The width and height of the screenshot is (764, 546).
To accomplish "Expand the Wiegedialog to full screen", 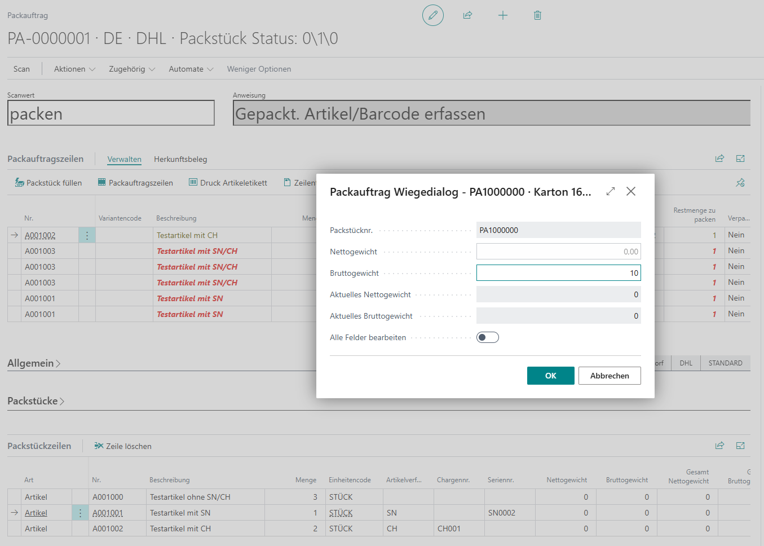I will tap(610, 192).
